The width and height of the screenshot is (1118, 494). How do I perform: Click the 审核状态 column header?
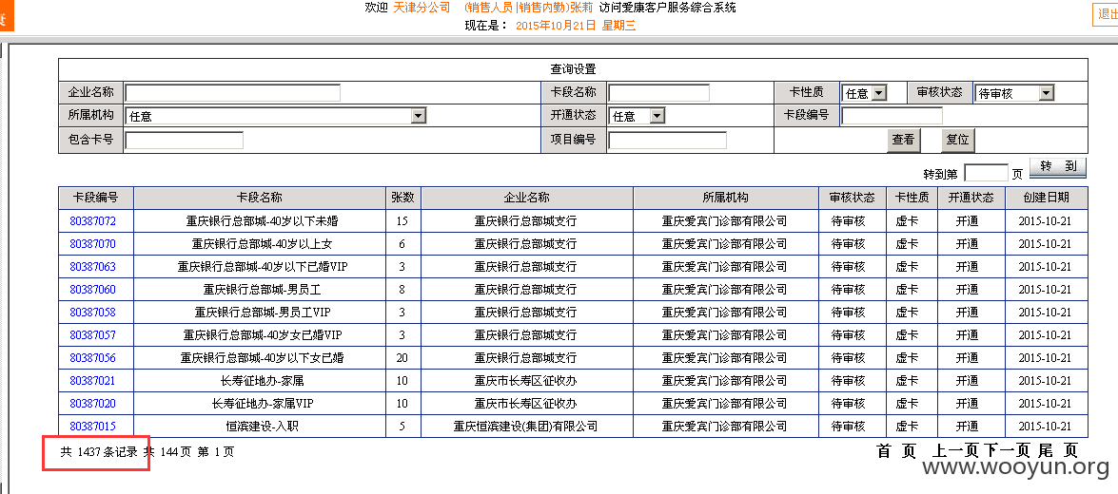(852, 198)
